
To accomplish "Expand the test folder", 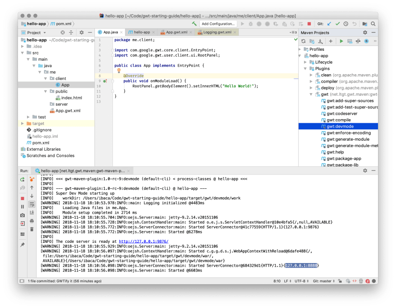I will [28, 117].
